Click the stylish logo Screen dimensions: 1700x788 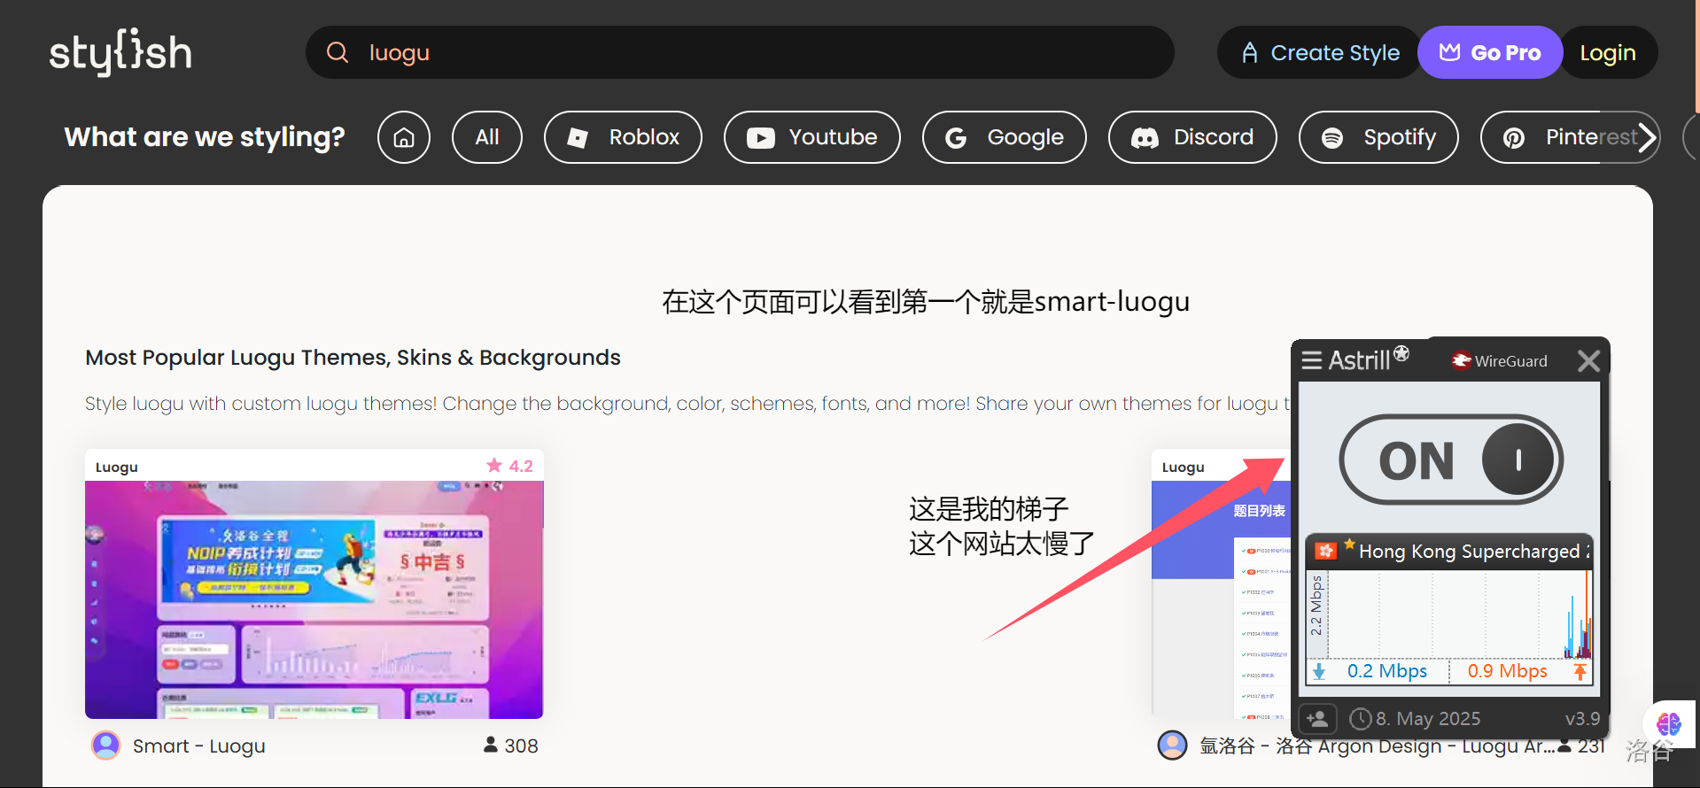tap(120, 53)
